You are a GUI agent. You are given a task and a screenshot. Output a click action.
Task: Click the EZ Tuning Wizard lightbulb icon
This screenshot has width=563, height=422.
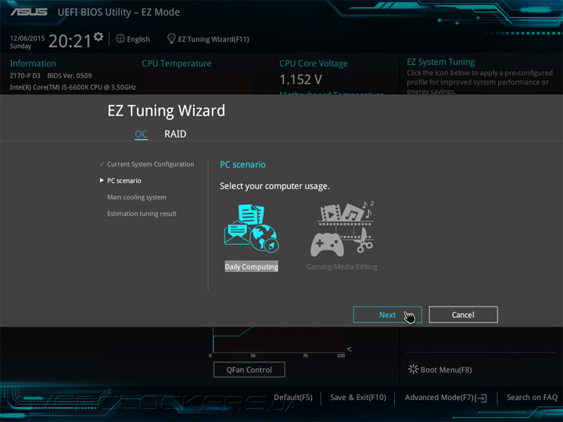171,38
